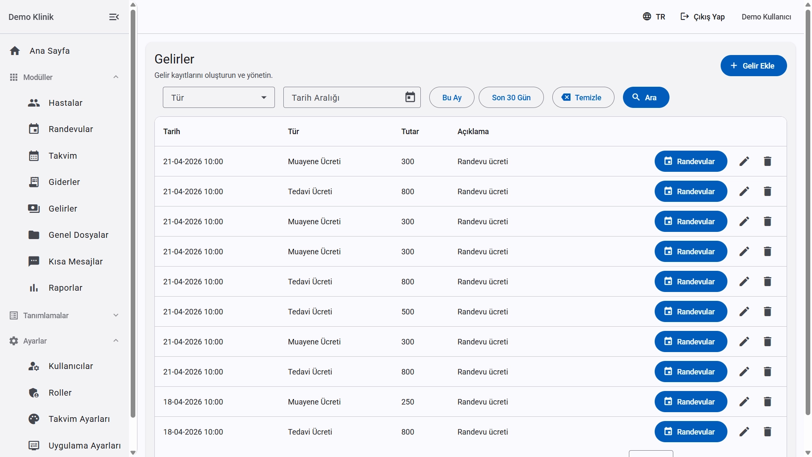Go to Randevular in the sidebar
This screenshot has height=457, width=812.
[x=71, y=129]
